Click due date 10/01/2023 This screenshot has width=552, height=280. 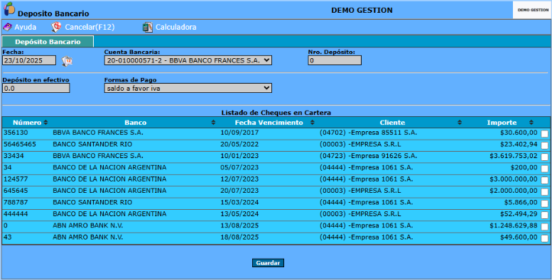(239, 156)
